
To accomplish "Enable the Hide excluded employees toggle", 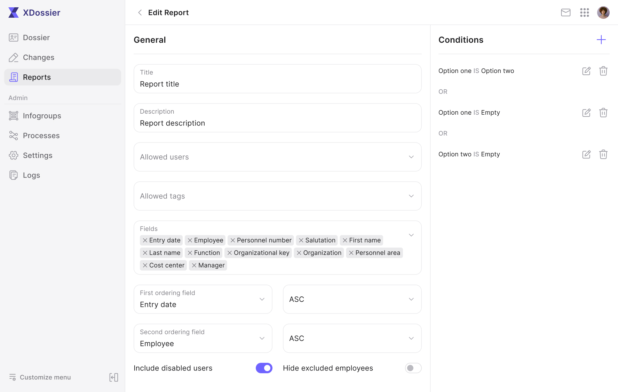I will [x=413, y=368].
